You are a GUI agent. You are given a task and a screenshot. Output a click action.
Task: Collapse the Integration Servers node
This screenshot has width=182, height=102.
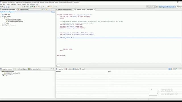pos(1,71)
